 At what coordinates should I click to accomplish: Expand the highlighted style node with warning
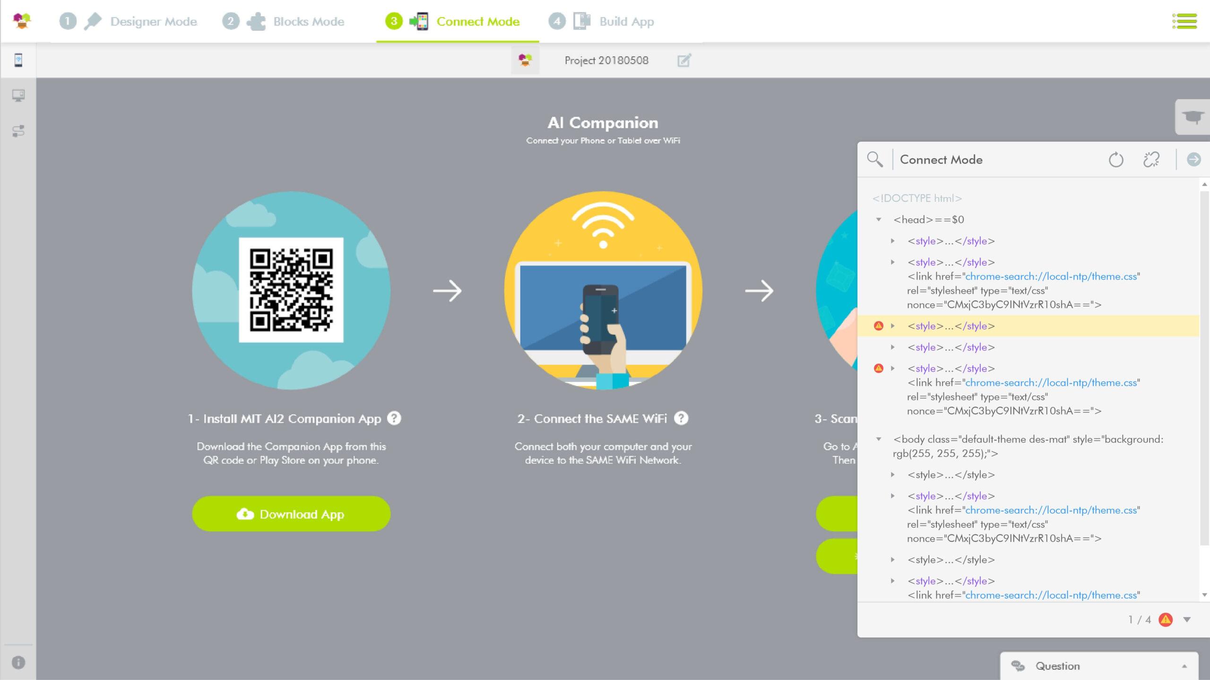892,326
